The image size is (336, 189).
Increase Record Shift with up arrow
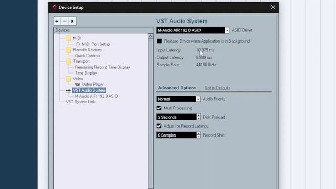click(198, 133)
